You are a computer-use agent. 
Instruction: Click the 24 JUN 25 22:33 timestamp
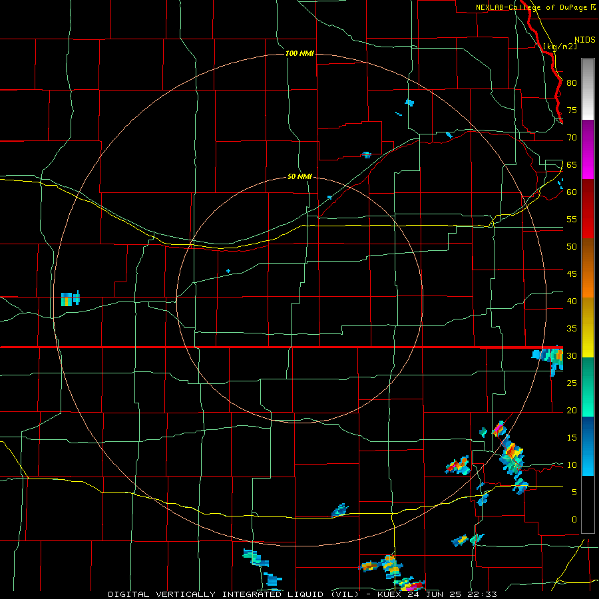point(453,594)
